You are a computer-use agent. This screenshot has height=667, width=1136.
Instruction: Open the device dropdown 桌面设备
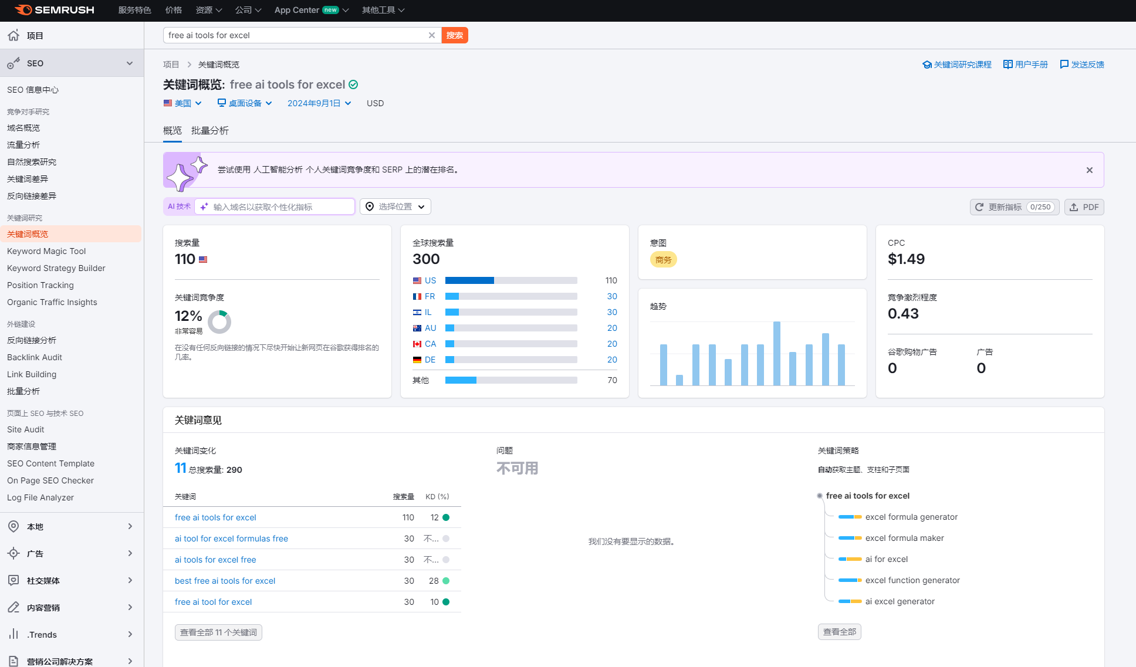245,103
